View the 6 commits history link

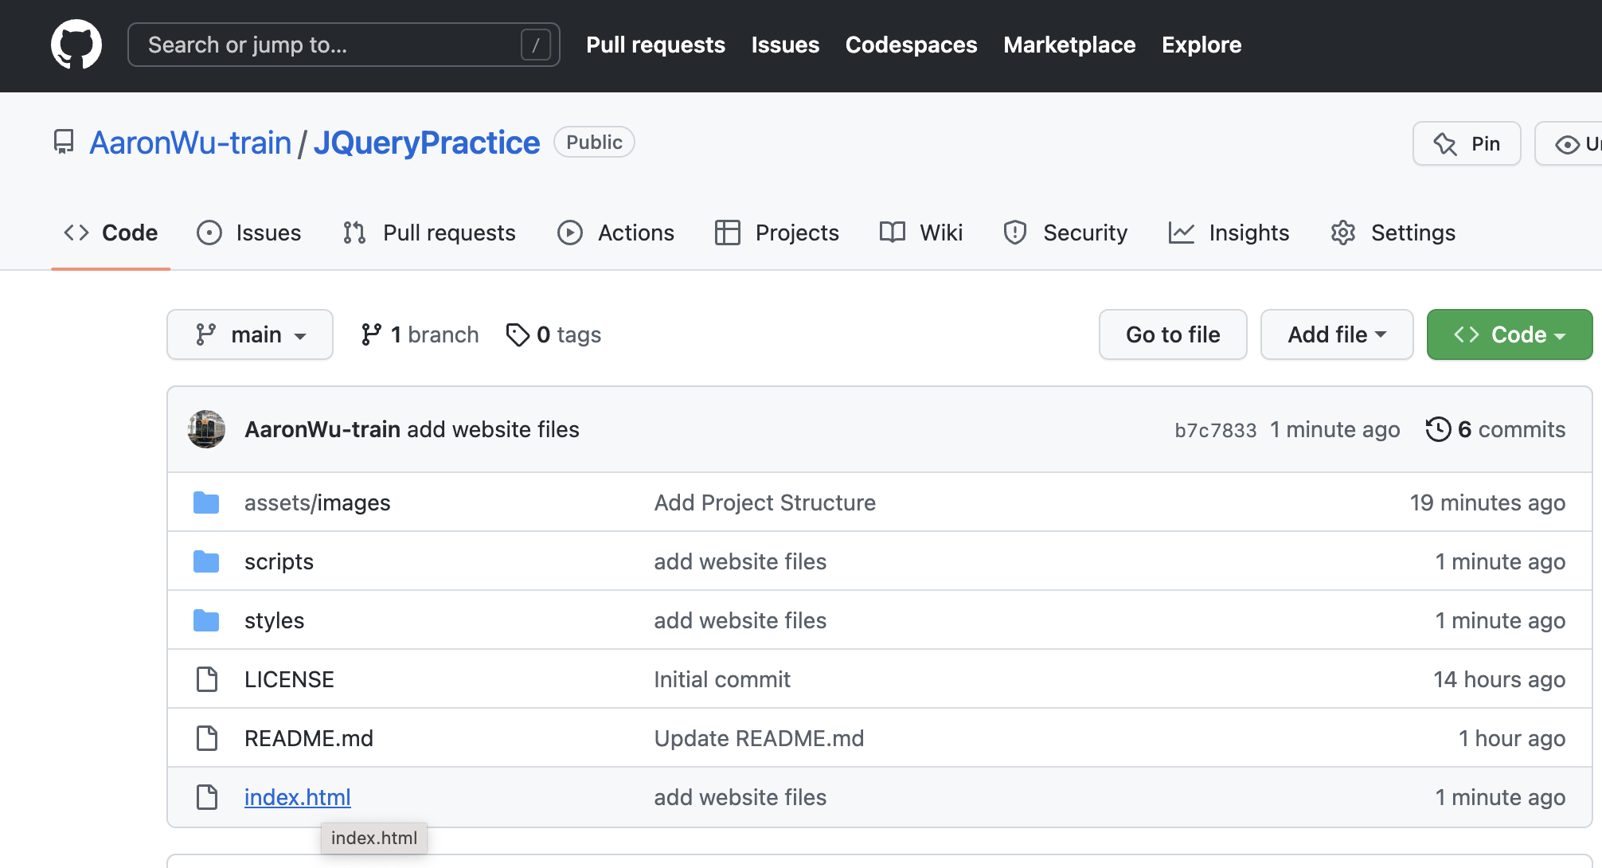1495,429
